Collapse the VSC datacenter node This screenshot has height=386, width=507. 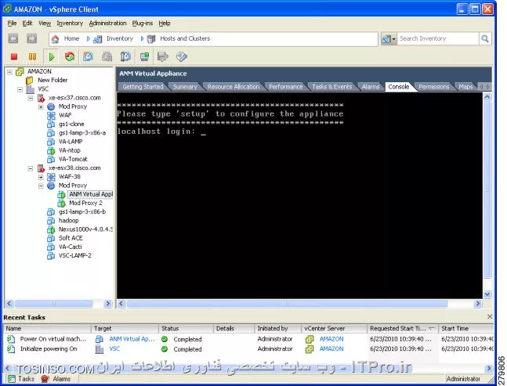pos(20,89)
